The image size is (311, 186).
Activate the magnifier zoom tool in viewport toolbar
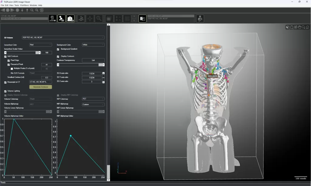click(x=303, y=27)
